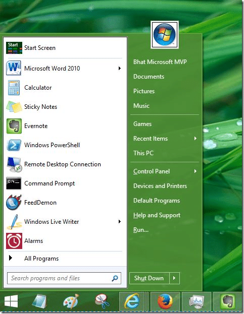Click the 'Command Prompt' text
244x314 pixels.
50,183
